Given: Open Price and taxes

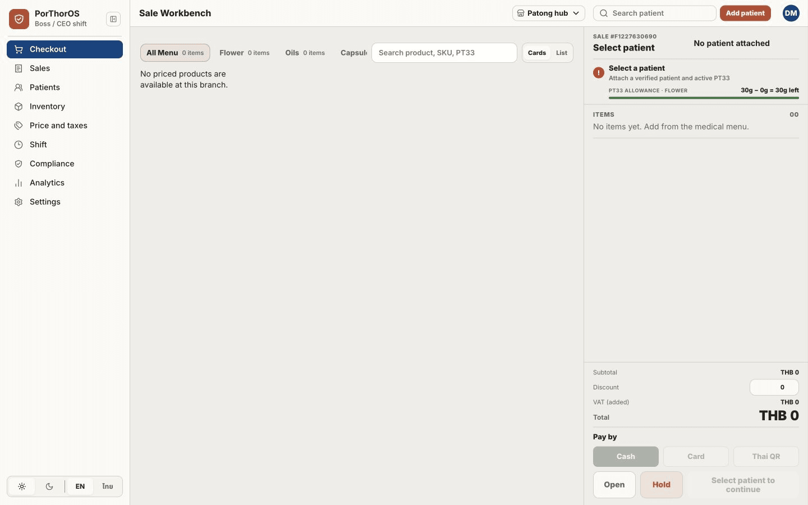Looking at the screenshot, I should 65,126.
